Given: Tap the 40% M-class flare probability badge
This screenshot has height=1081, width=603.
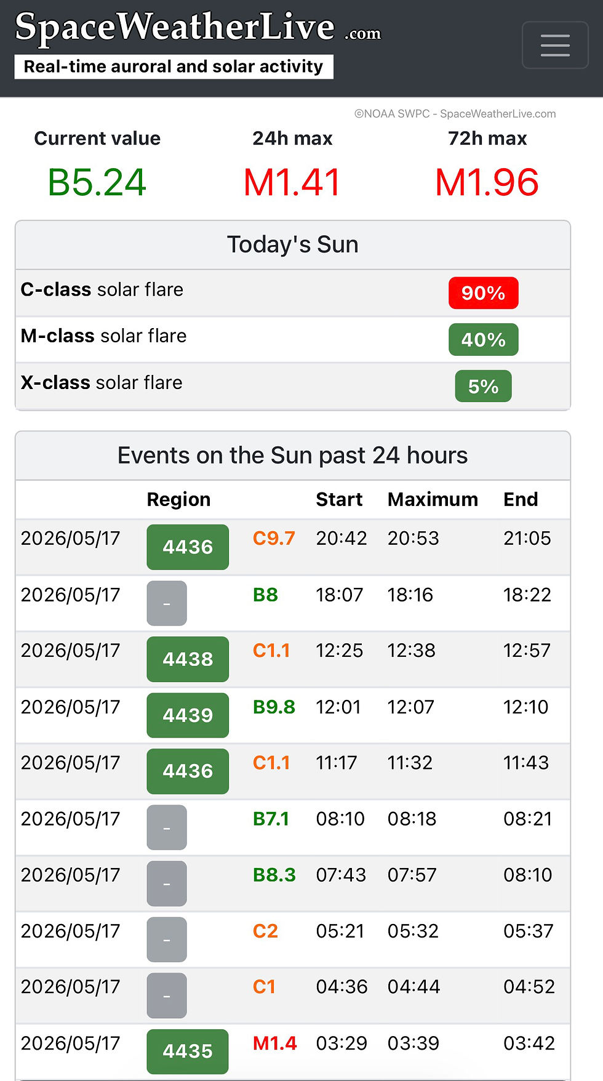Looking at the screenshot, I should (x=484, y=340).
